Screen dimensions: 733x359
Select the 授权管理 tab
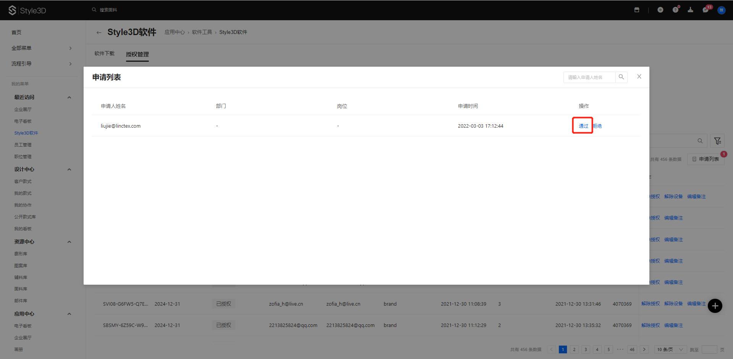tap(137, 54)
